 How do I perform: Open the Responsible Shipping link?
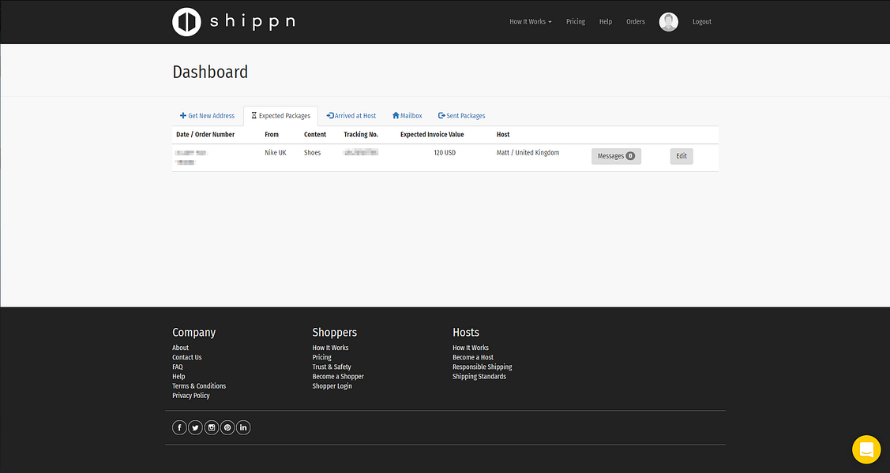[483, 367]
